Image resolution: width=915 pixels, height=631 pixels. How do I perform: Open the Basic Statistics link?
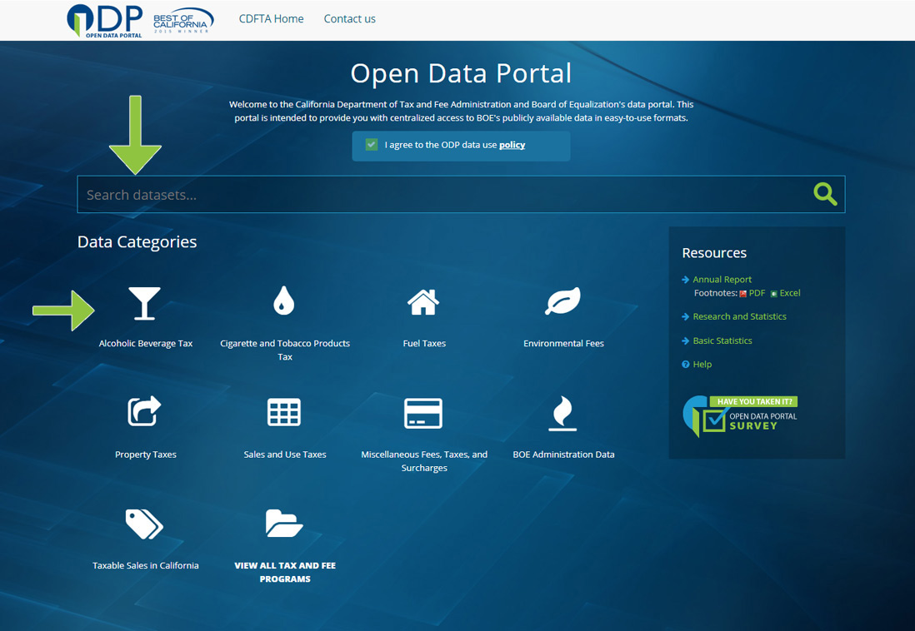pyautogui.click(x=722, y=340)
